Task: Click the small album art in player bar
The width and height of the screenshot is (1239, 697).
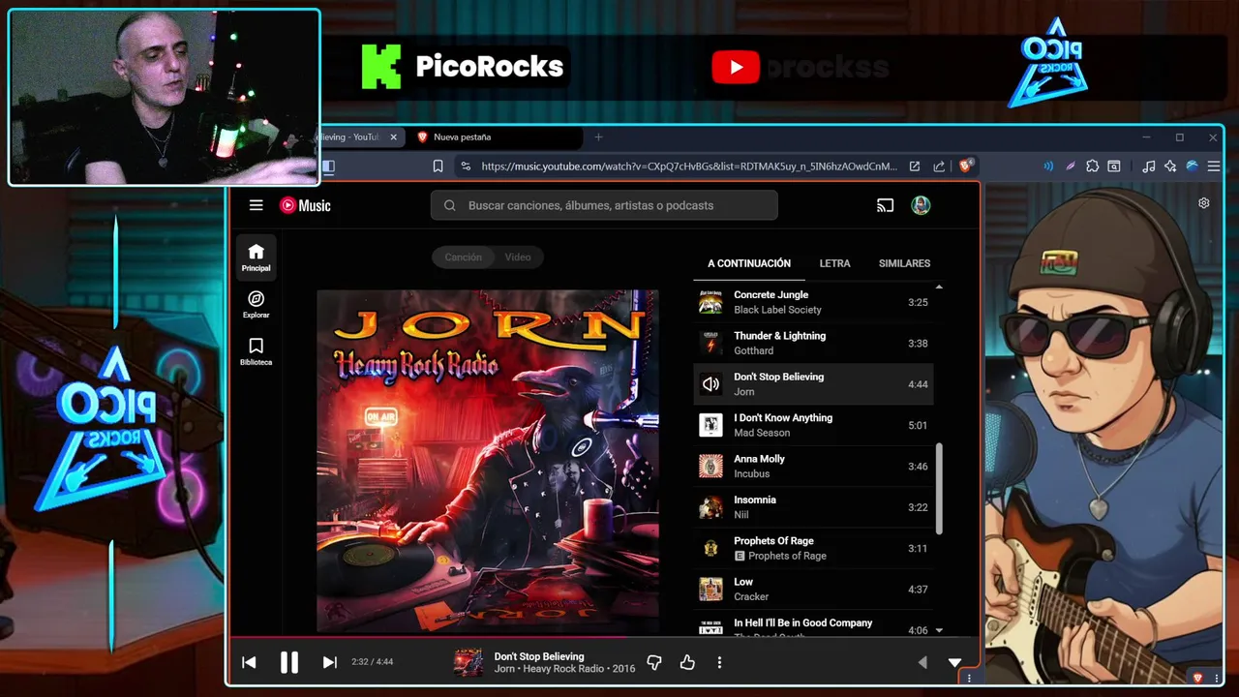Action: point(468,662)
